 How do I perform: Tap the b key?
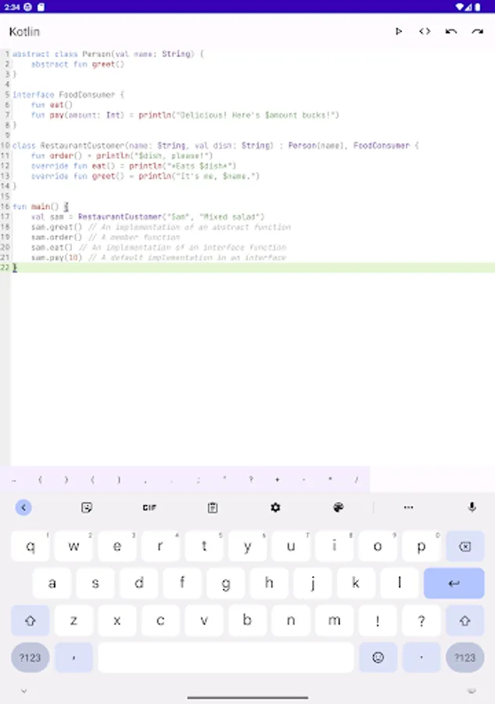(x=247, y=620)
